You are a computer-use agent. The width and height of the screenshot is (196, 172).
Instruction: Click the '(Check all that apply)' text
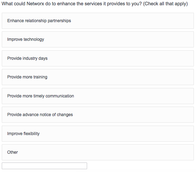(x=165, y=4)
